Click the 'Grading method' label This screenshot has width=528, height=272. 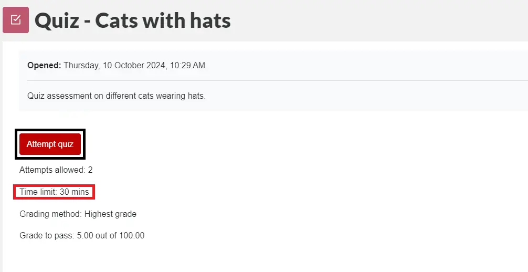(x=50, y=214)
